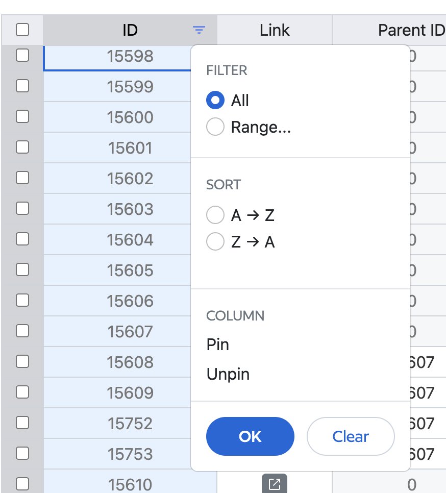Sort descending with Z → A
The width and height of the screenshot is (446, 493).
pos(215,242)
